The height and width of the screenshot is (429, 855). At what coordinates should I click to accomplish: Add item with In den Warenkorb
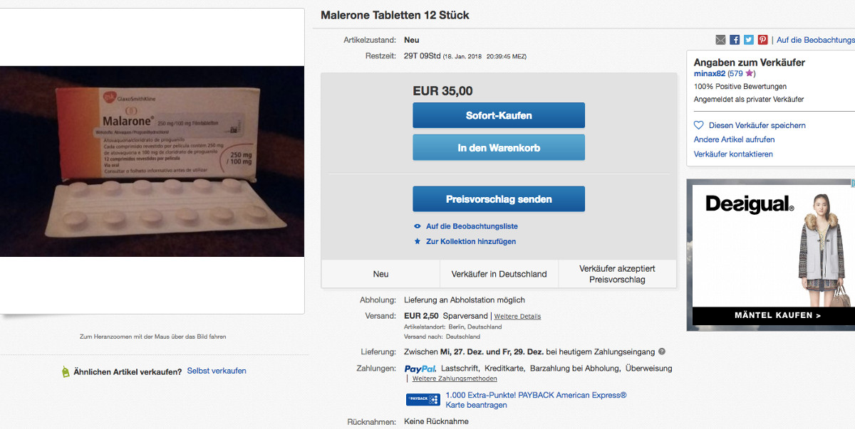499,148
